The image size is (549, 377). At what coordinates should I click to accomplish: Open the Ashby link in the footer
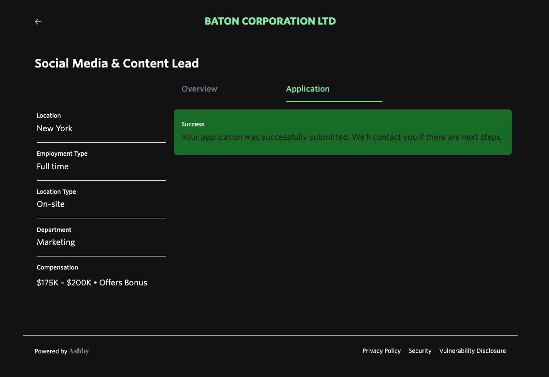pos(79,351)
